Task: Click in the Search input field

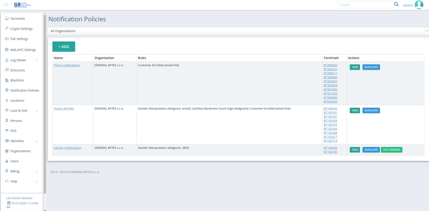Action: [x=365, y=5]
